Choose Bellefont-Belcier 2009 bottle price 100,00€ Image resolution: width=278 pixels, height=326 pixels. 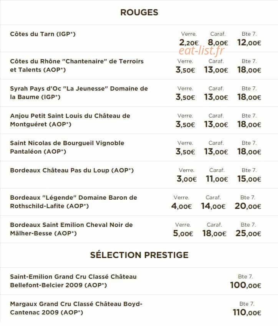click(x=246, y=285)
